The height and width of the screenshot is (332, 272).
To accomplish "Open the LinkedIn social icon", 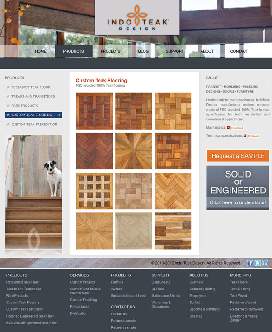I will pos(265,263).
